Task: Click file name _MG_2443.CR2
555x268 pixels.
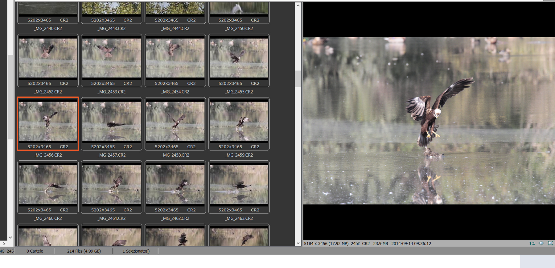Action: (x=112, y=28)
